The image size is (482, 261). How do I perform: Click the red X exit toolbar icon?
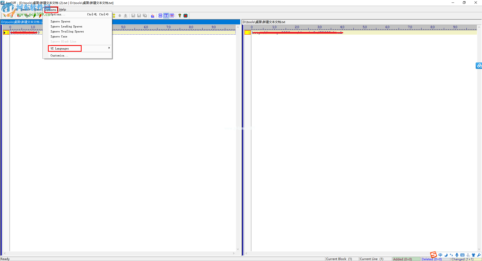click(186, 16)
